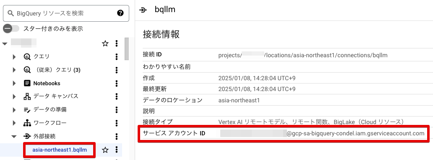Click the search help question mark icon
This screenshot has height=160, width=433.
click(x=120, y=13)
